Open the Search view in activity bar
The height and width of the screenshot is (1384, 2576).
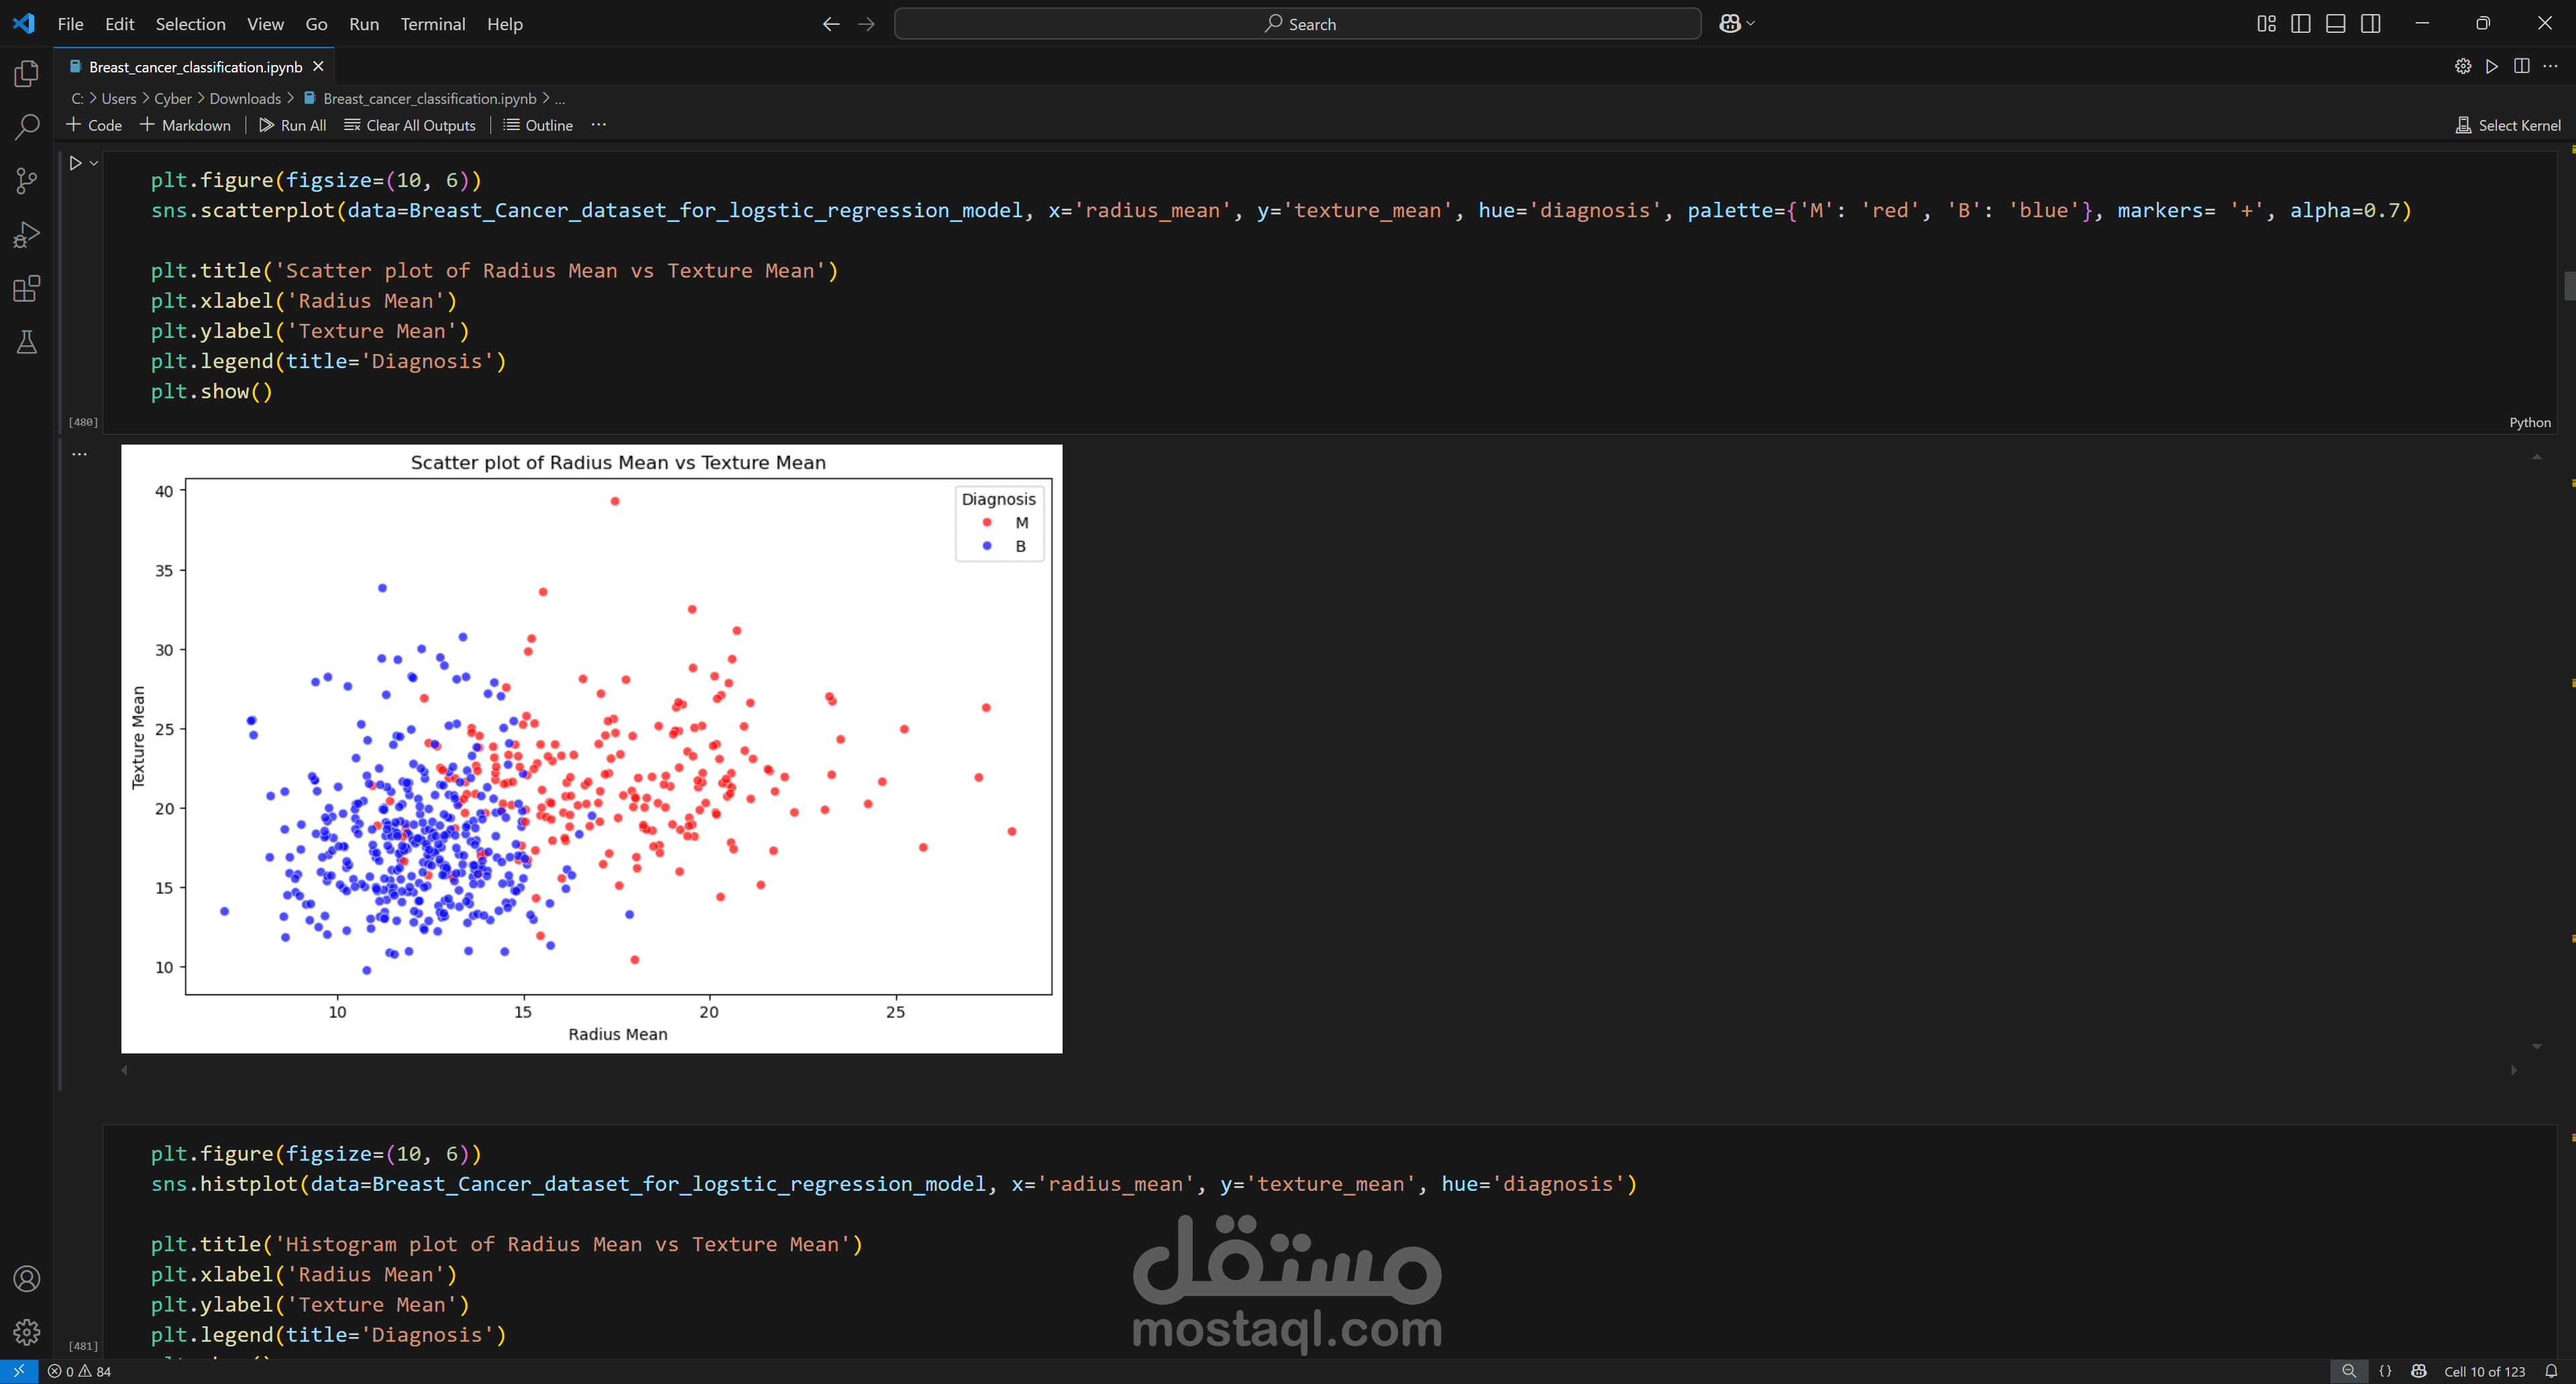[27, 128]
